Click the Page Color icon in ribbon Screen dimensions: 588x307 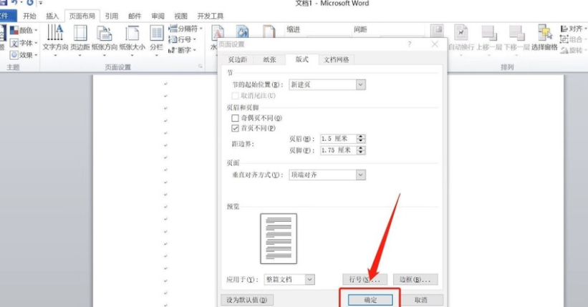click(x=242, y=31)
